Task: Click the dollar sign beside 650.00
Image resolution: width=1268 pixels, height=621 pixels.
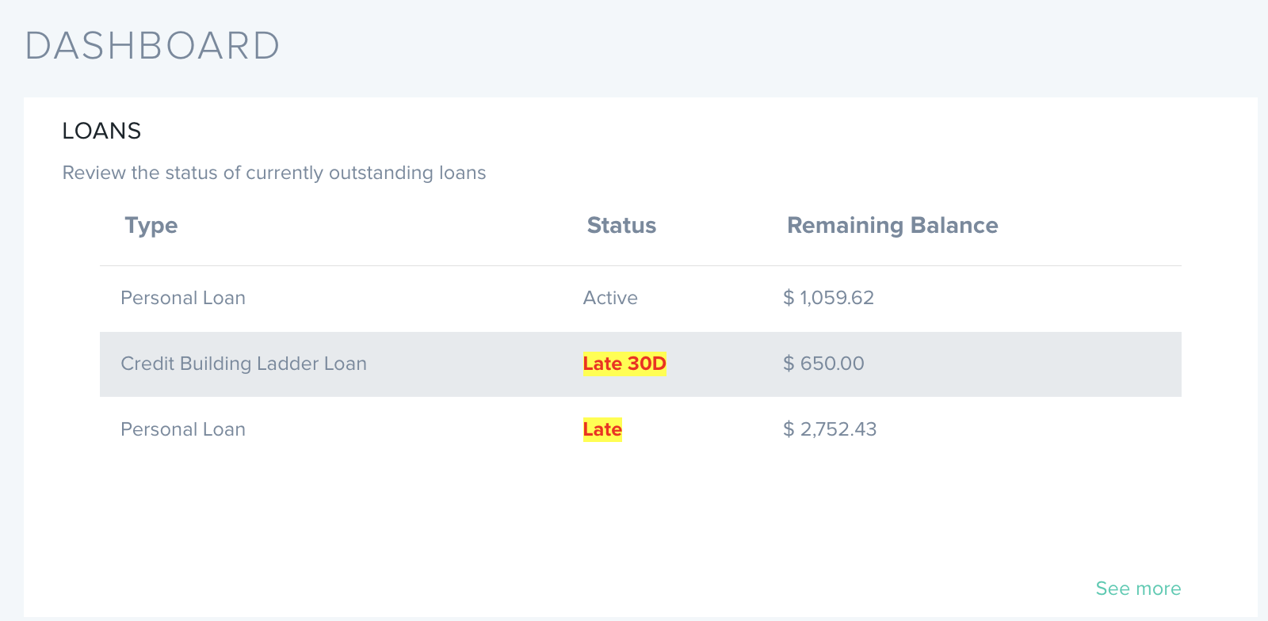Action: coord(789,364)
